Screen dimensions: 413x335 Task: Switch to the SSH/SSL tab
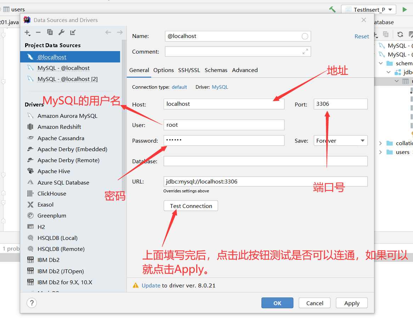[x=189, y=70]
